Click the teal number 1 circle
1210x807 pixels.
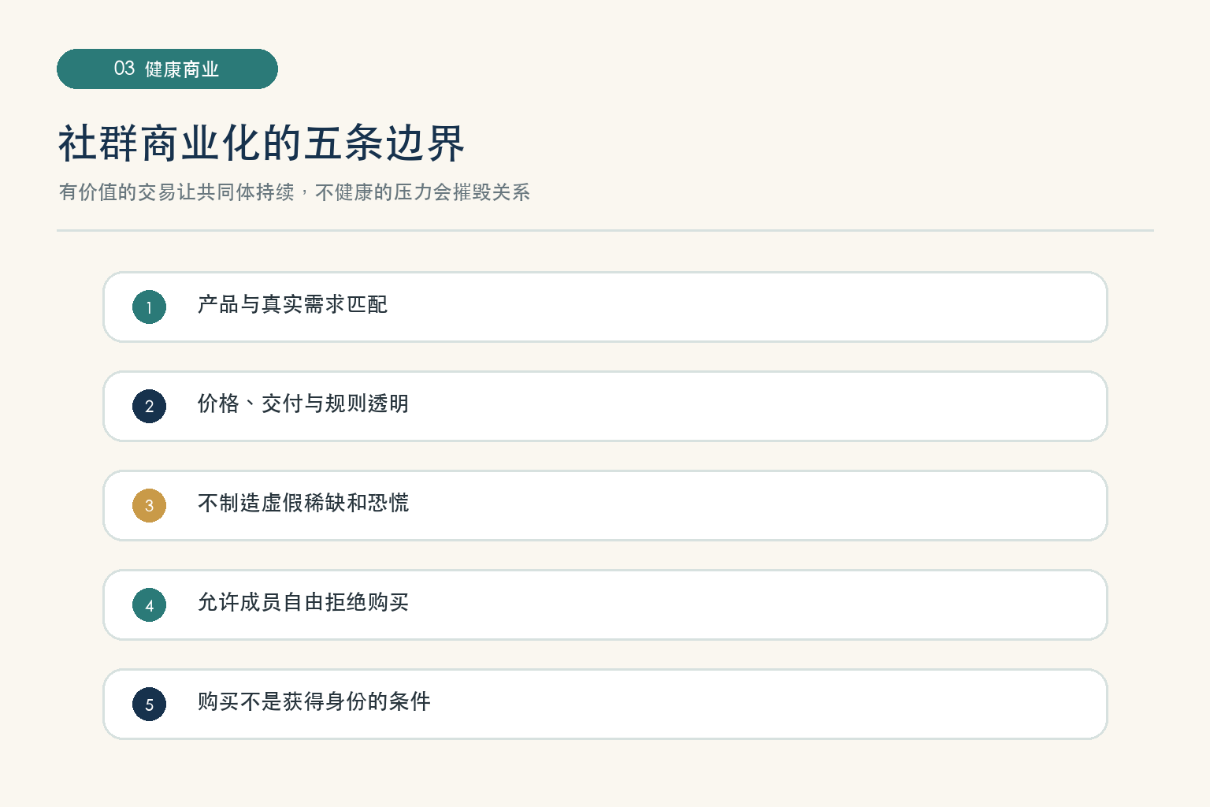(x=149, y=307)
